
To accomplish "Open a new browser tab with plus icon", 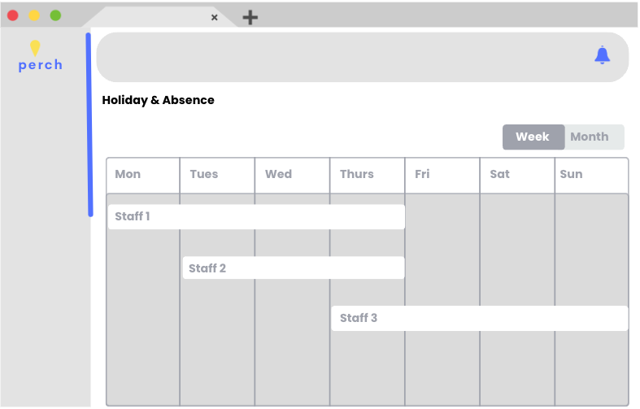I will [250, 17].
